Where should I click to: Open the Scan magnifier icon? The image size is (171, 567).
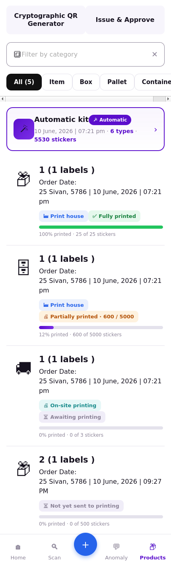click(x=54, y=547)
